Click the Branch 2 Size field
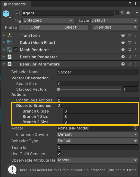 [101, 122]
